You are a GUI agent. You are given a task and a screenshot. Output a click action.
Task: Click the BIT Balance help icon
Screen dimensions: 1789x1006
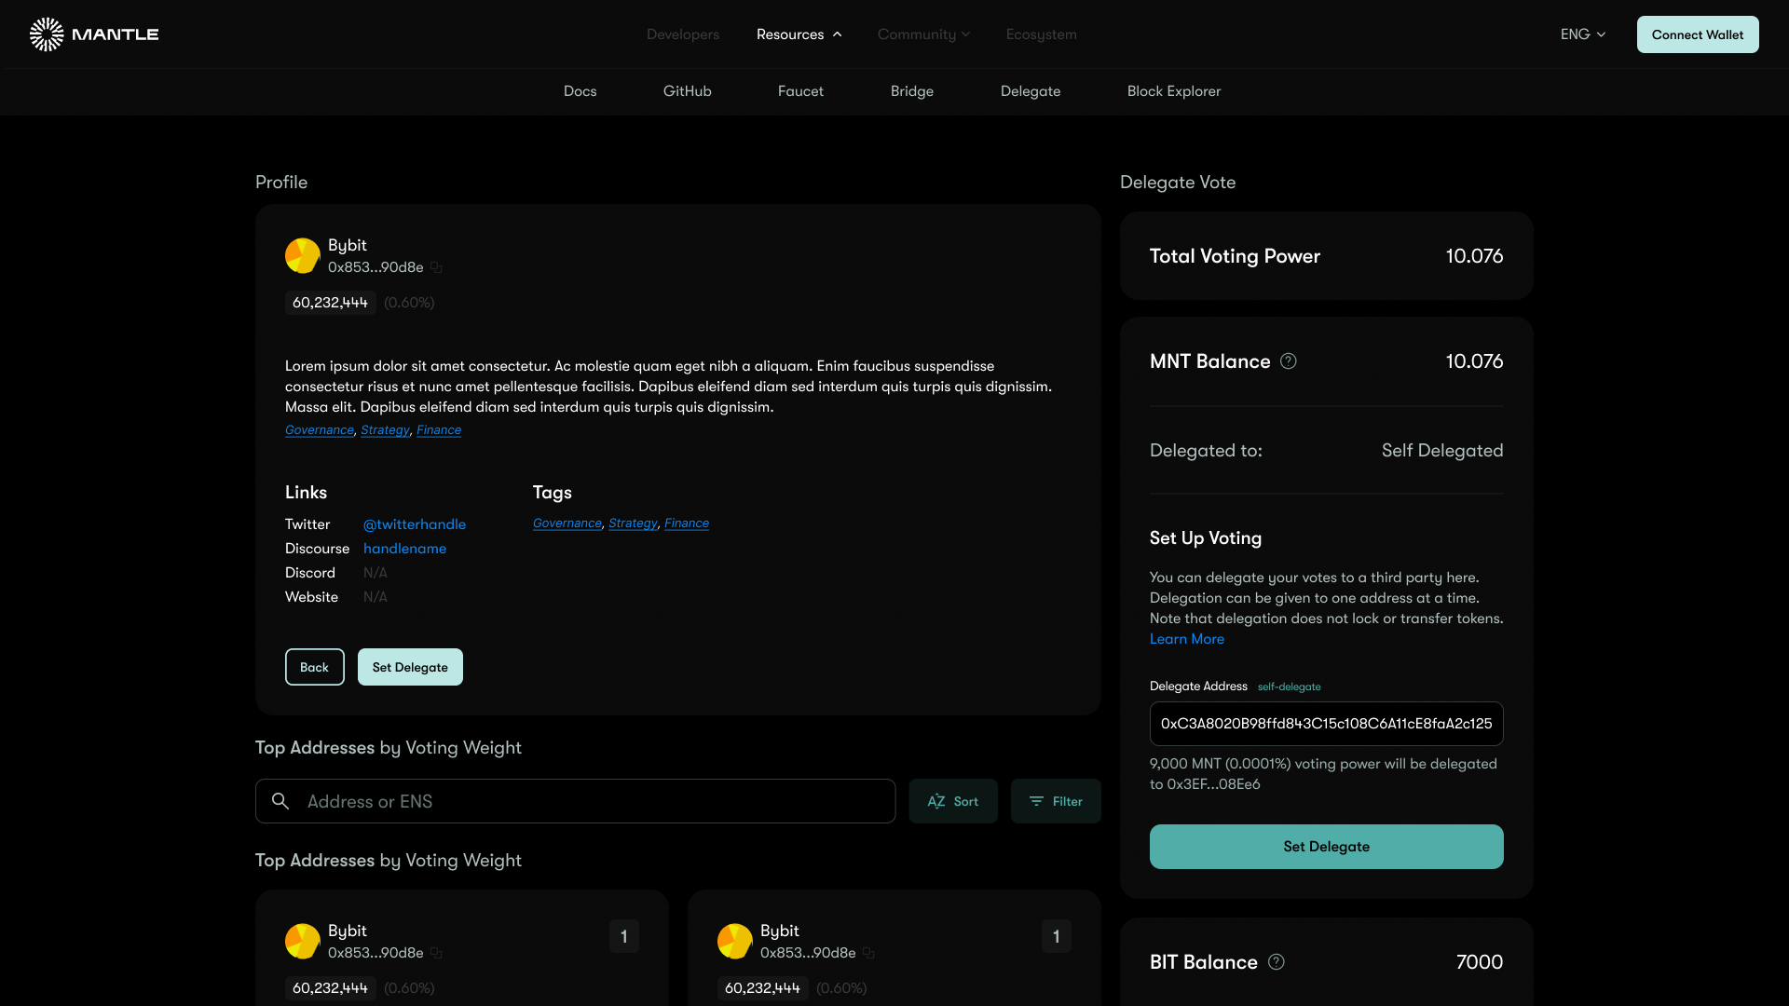[1277, 962]
